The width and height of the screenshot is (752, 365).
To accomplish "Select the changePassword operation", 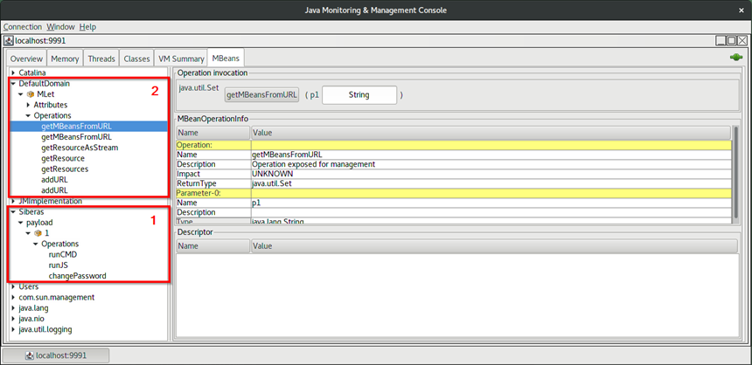I will pos(77,275).
